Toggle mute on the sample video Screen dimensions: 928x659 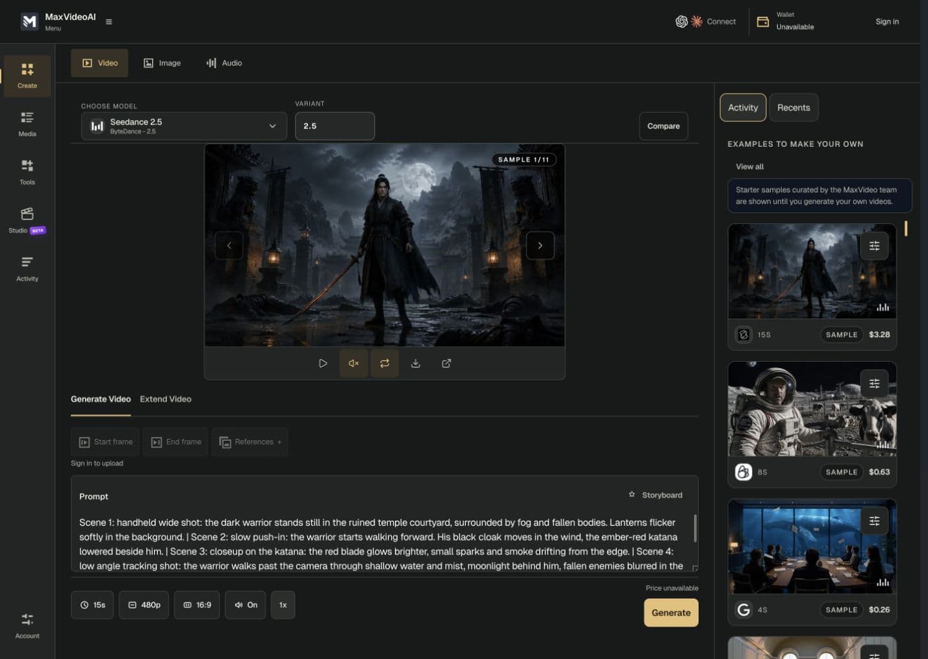coord(354,364)
